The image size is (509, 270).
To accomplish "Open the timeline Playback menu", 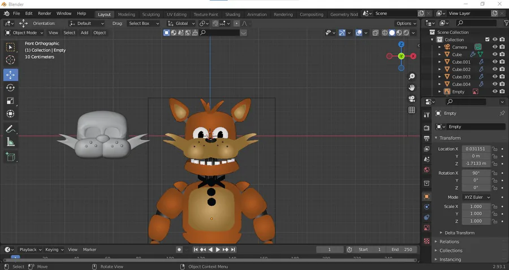I will pos(30,250).
